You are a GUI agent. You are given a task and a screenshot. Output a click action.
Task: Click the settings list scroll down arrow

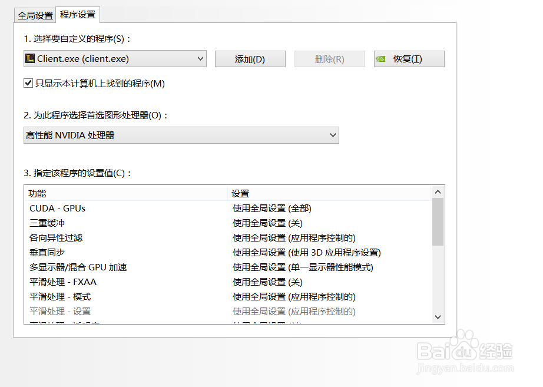point(438,317)
